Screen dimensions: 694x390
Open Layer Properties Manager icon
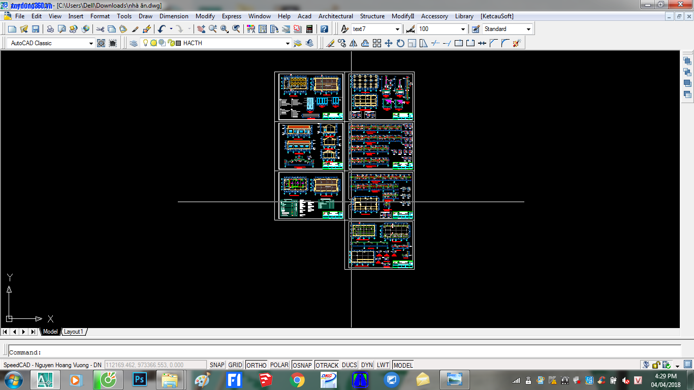(x=134, y=43)
